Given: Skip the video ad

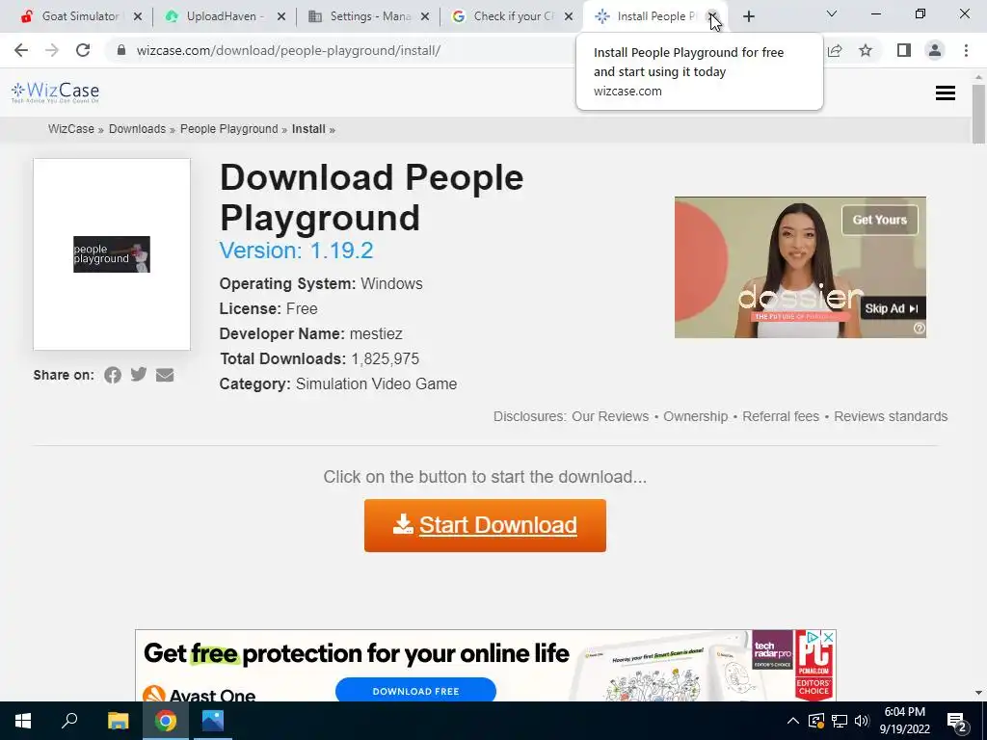Looking at the screenshot, I should tap(892, 308).
